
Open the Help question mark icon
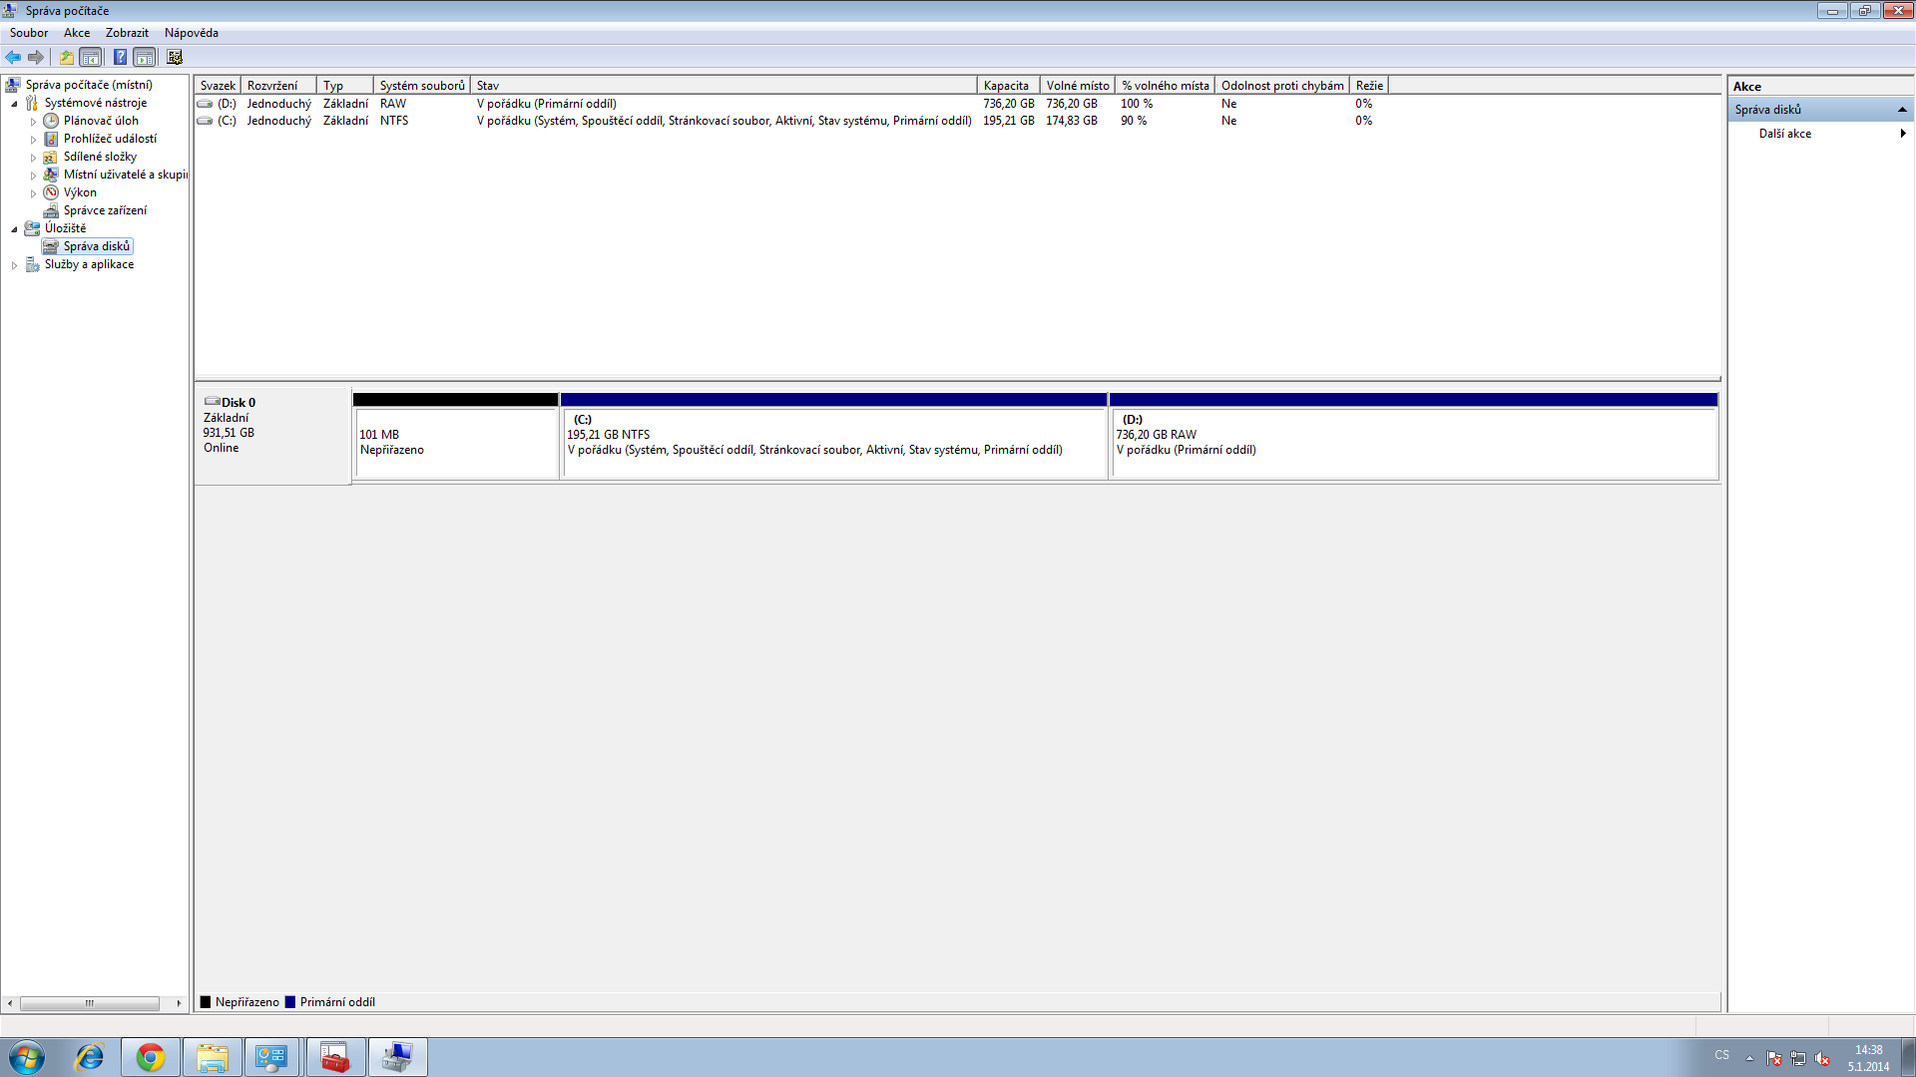(120, 57)
